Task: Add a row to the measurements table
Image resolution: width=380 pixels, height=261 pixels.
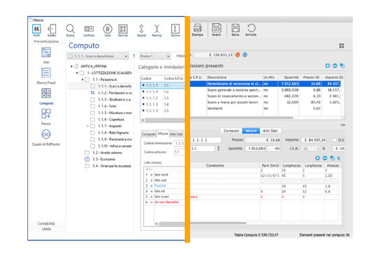Action: 317,158
